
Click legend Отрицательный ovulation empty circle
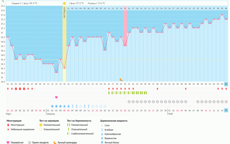pyautogui.click(x=41, y=129)
